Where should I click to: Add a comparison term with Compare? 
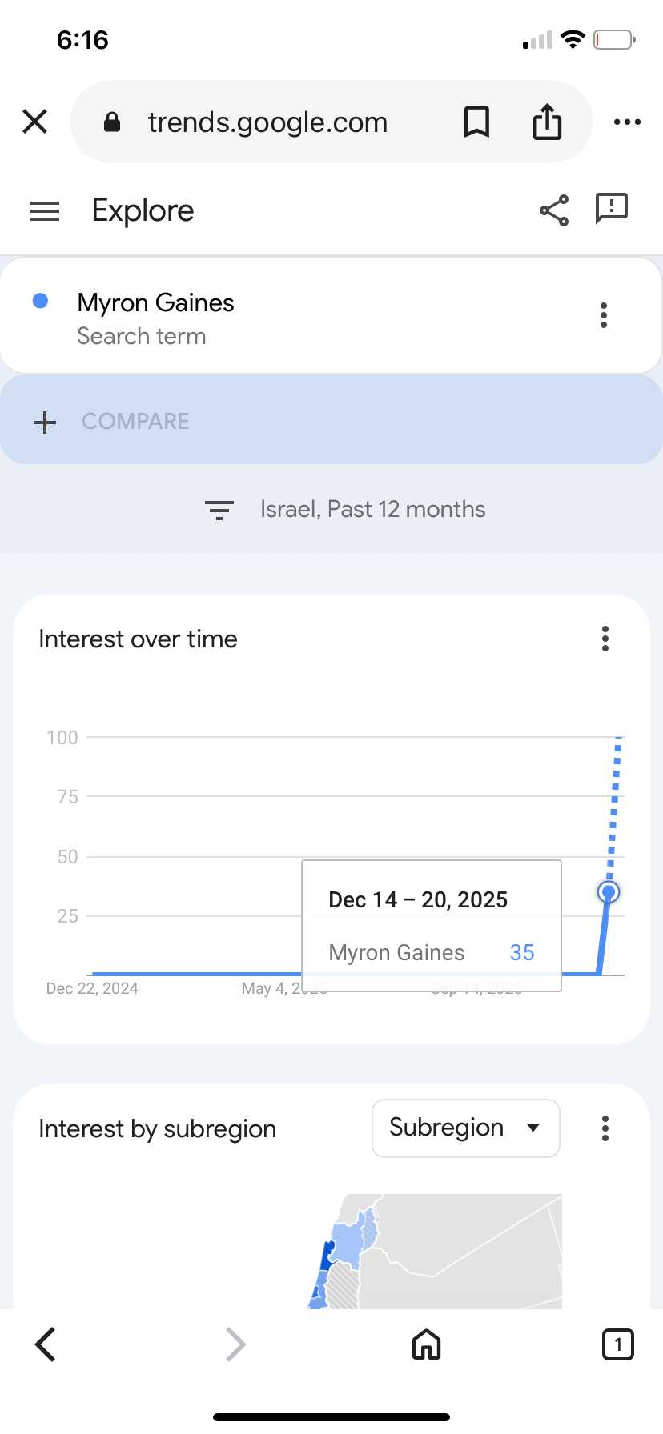click(x=112, y=422)
